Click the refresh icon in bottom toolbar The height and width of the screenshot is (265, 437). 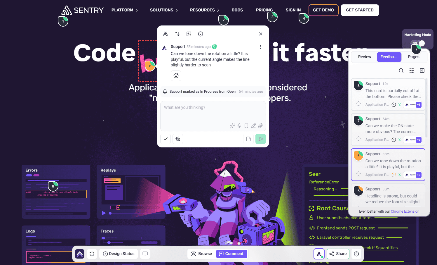[92, 254]
